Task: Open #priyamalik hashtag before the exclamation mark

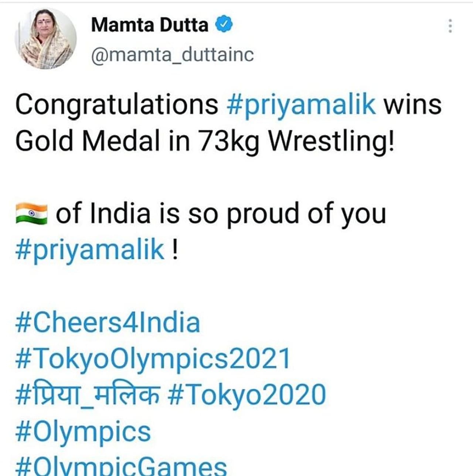Action: 90,250
